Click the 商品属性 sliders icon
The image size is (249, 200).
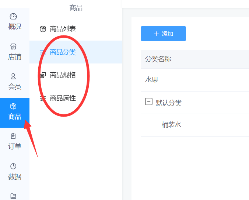click(43, 98)
